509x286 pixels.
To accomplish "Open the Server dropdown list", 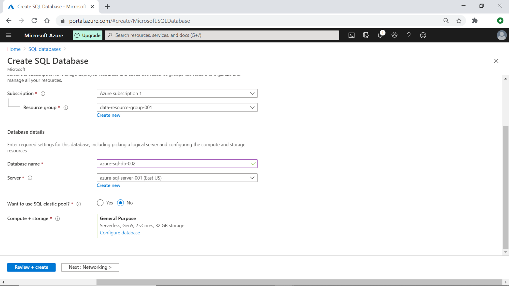I will coord(177,178).
